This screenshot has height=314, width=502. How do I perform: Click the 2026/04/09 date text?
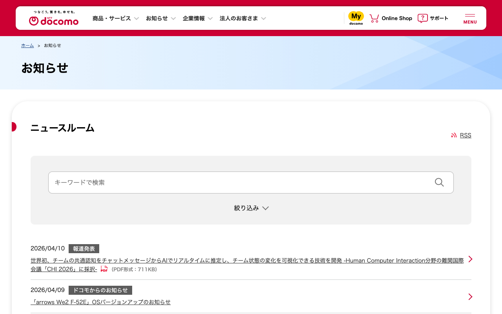click(47, 290)
